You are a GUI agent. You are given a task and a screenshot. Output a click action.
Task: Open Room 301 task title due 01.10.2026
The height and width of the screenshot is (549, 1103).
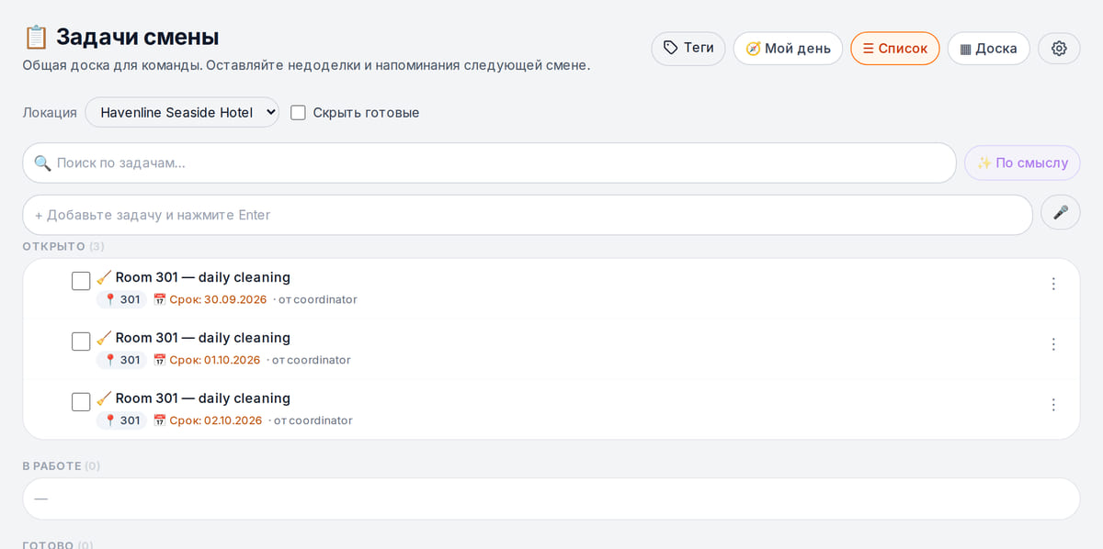202,338
